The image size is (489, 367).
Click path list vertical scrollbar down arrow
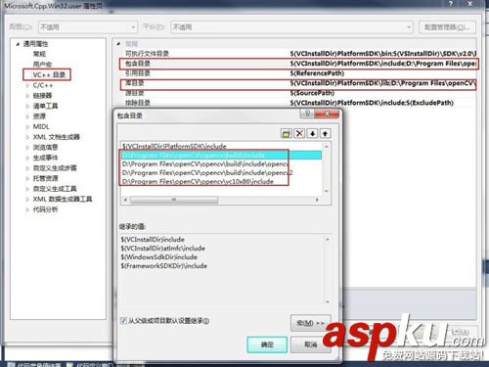click(x=327, y=191)
